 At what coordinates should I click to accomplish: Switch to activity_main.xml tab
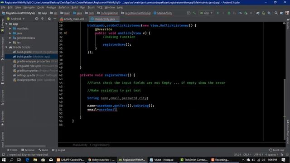(x=73, y=19)
